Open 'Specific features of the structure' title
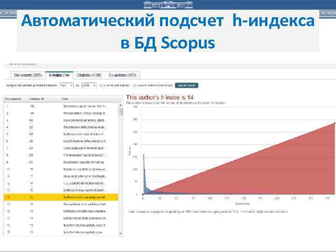 (85, 141)
